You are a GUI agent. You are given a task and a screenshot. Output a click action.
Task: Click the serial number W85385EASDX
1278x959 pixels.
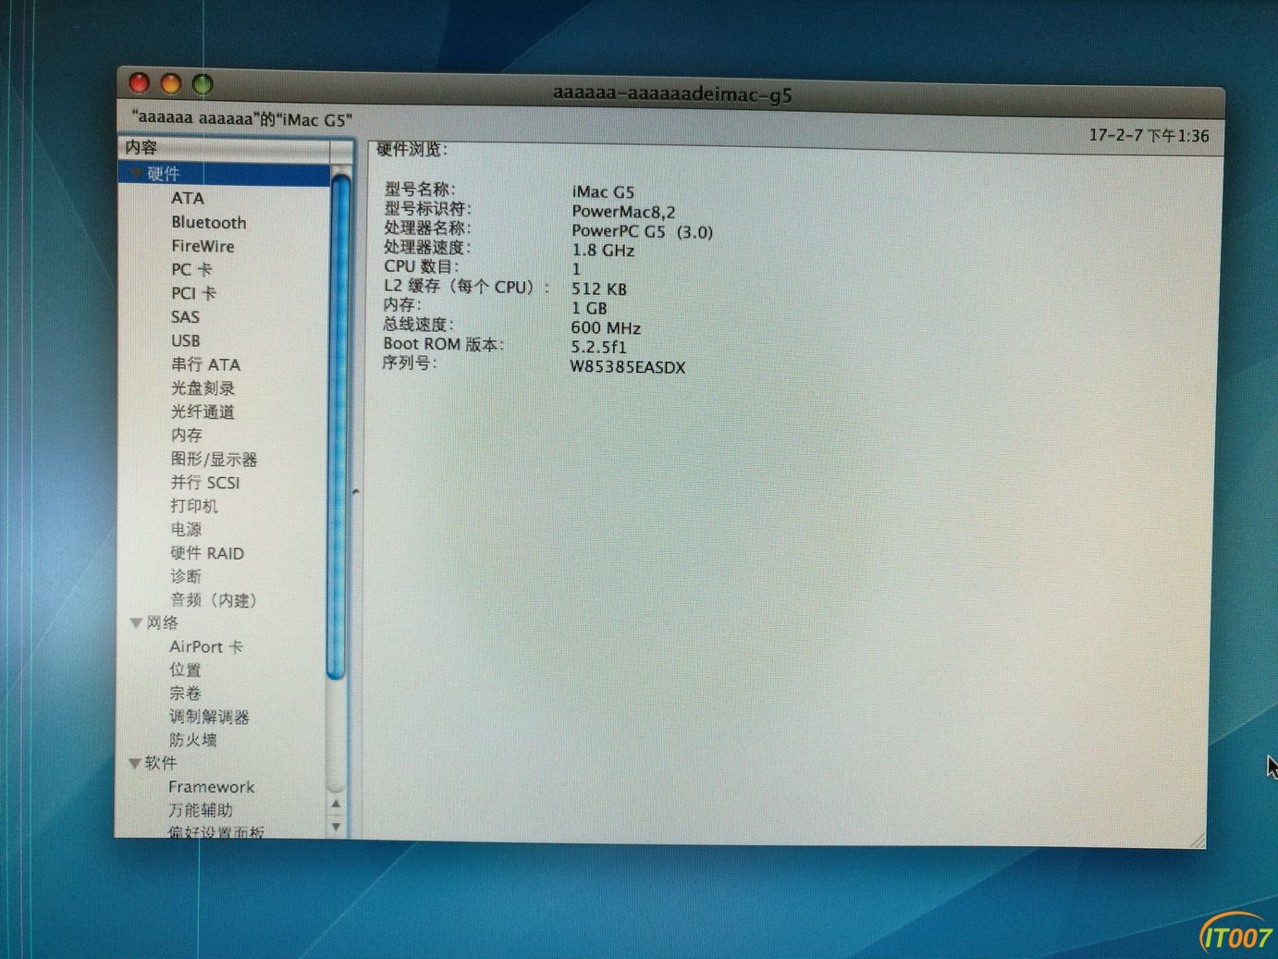[x=628, y=367]
